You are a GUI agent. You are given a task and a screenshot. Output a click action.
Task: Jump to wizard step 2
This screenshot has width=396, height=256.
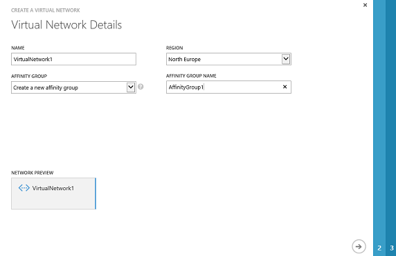tap(379, 248)
